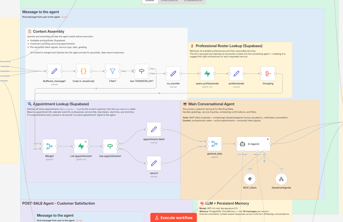
Task: Click the small corner icon on List appointments1
Action: 86,141
